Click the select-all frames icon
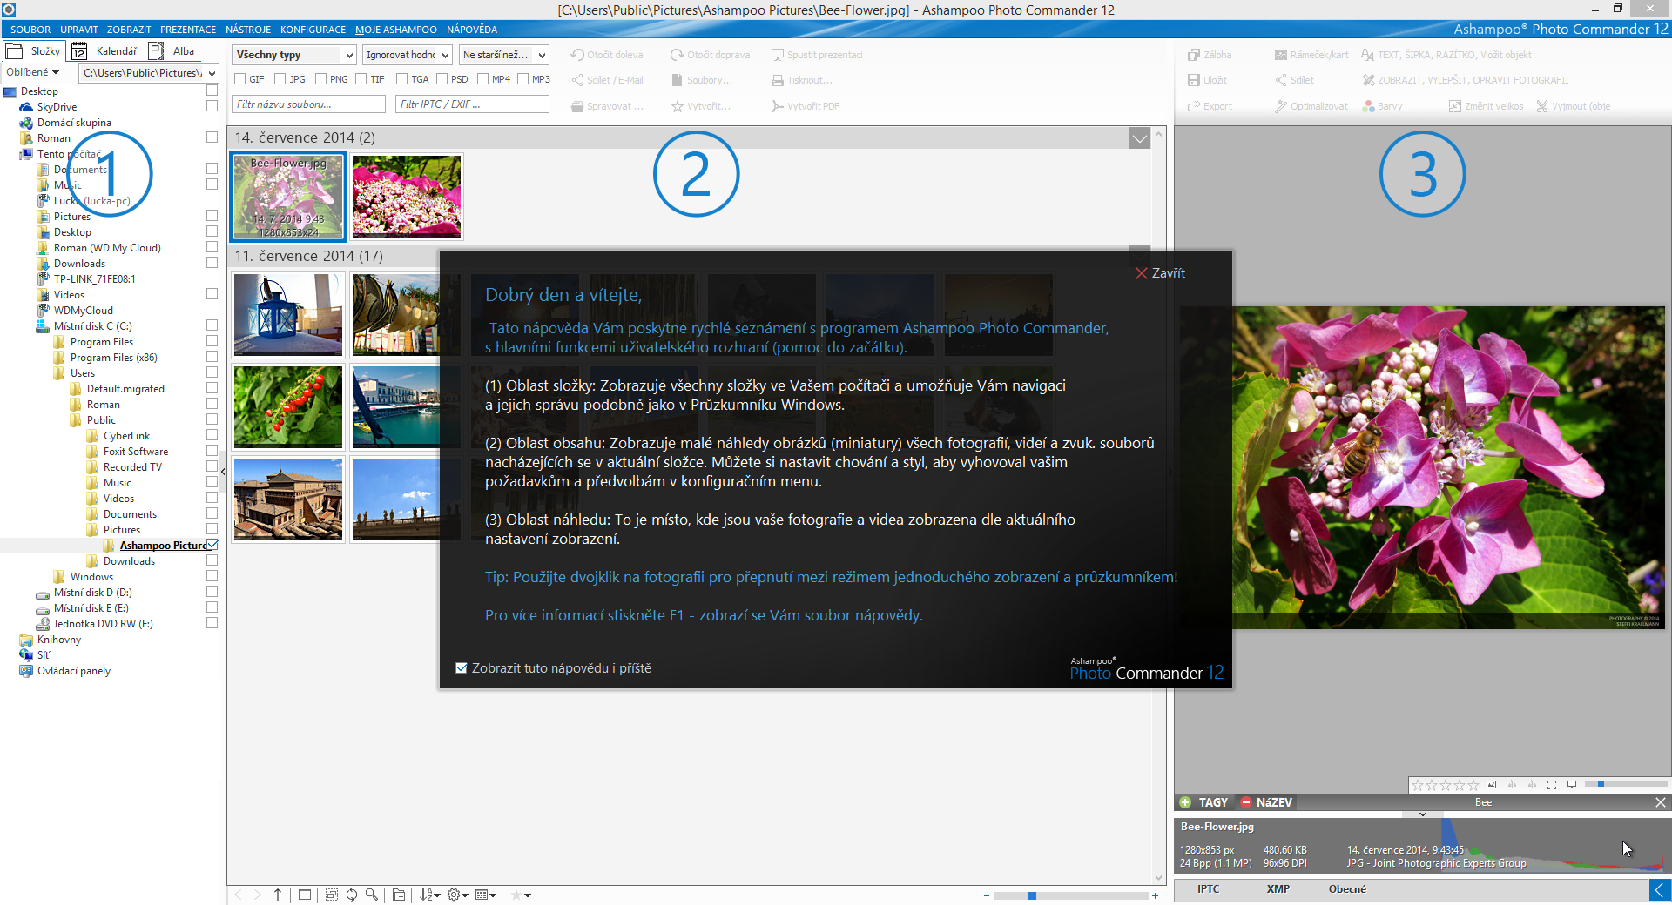The height and width of the screenshot is (905, 1672). (x=332, y=895)
